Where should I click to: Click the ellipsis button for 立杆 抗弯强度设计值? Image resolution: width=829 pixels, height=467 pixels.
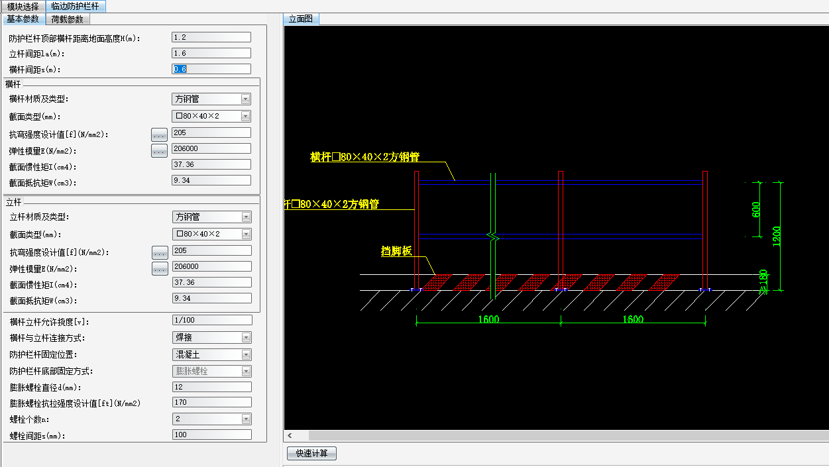(160, 252)
